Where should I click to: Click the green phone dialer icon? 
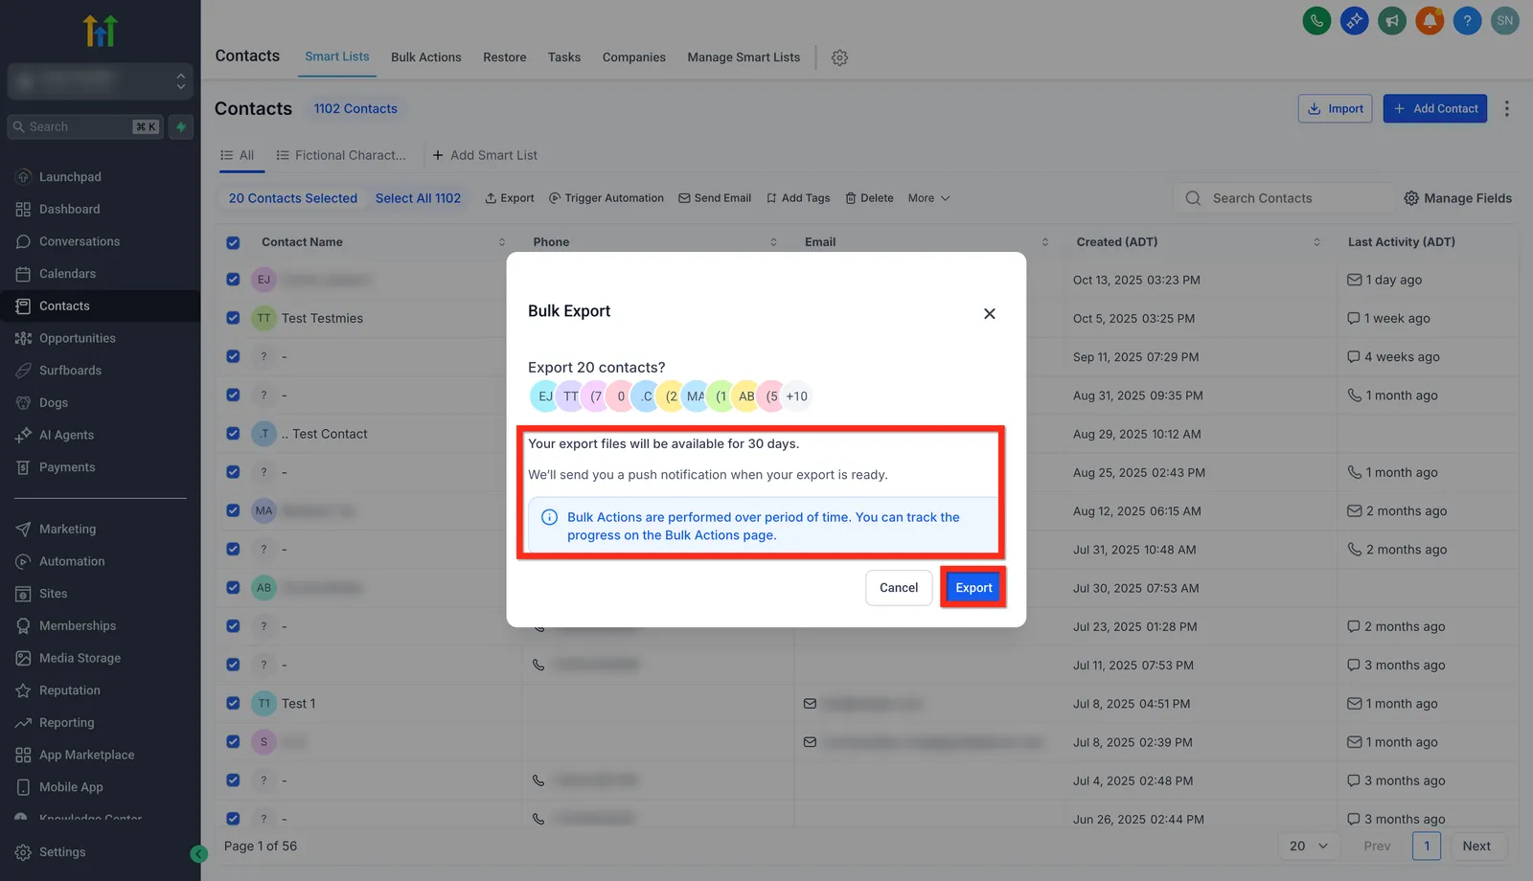pos(1316,20)
